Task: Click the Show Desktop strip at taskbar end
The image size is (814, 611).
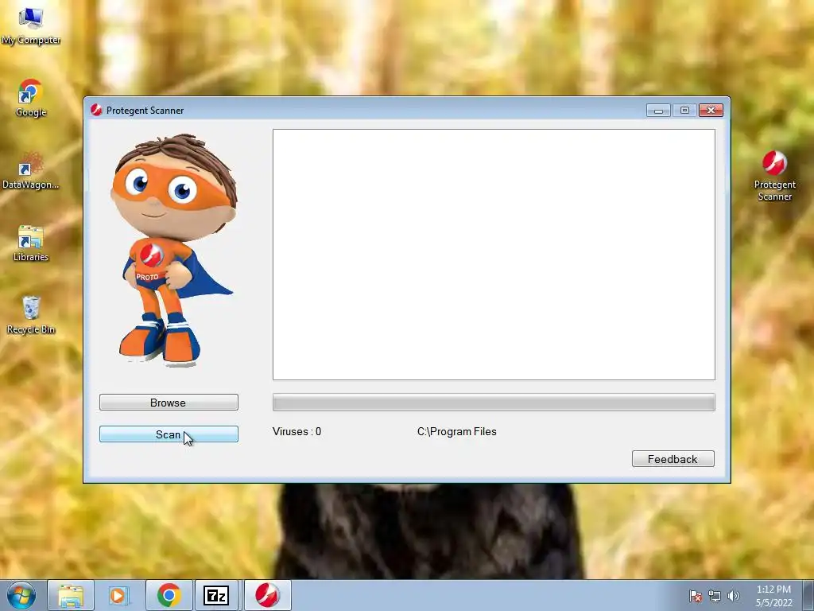Action: tap(808, 595)
